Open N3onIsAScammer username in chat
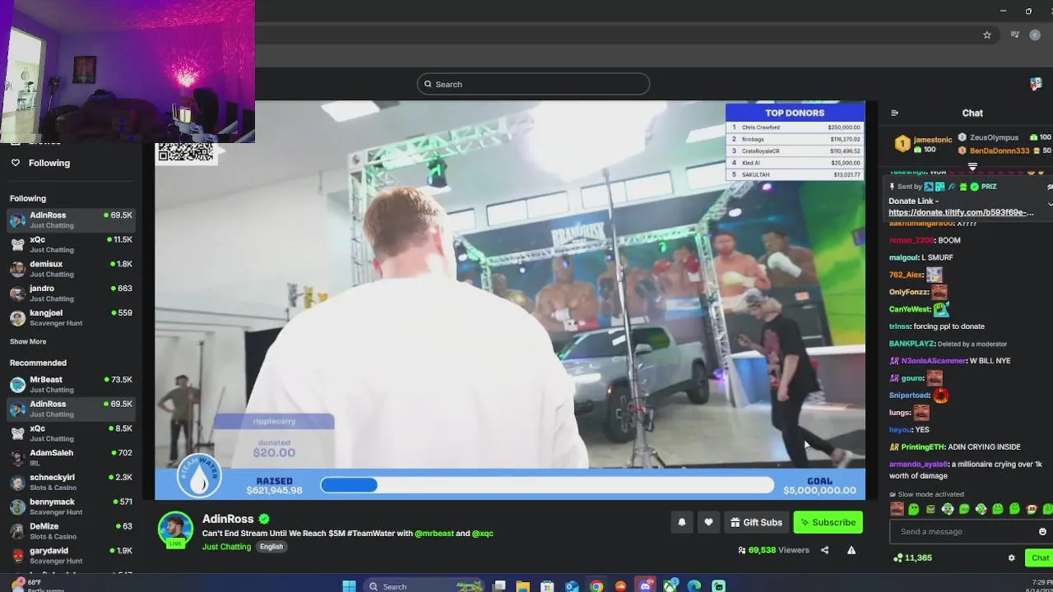The image size is (1053, 592). click(934, 361)
